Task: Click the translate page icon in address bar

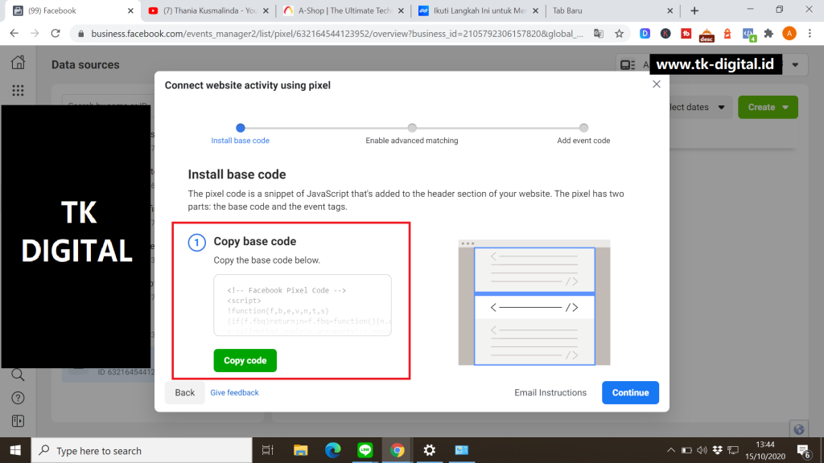Action: click(599, 34)
